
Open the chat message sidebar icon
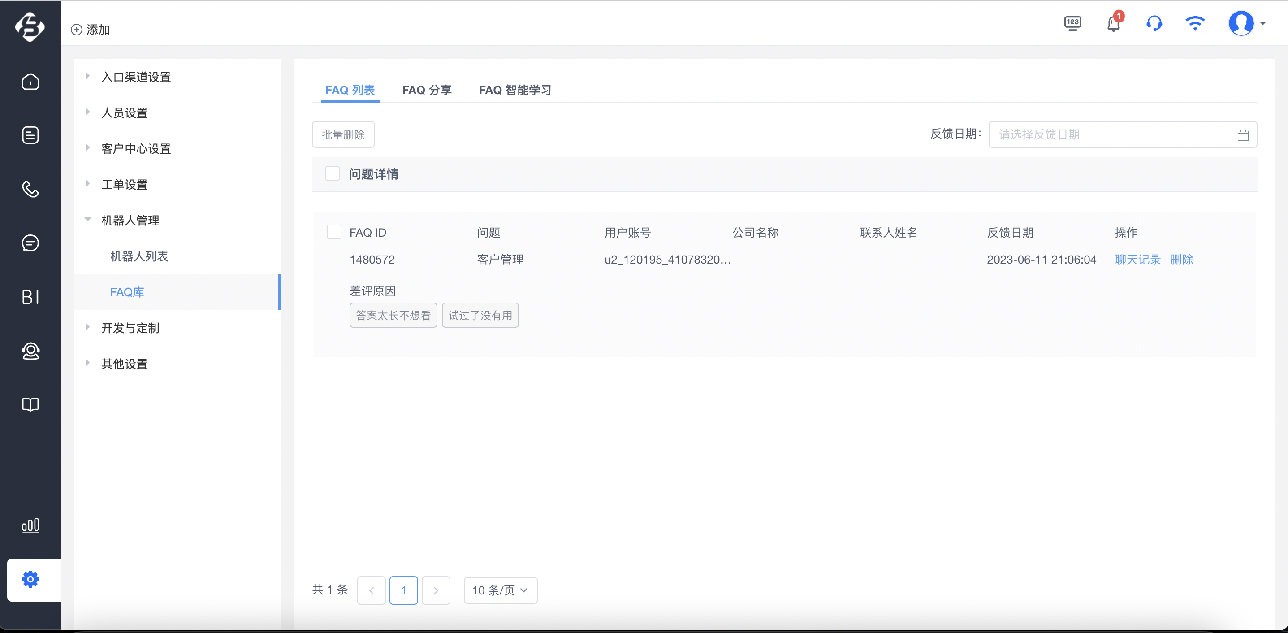(30, 243)
